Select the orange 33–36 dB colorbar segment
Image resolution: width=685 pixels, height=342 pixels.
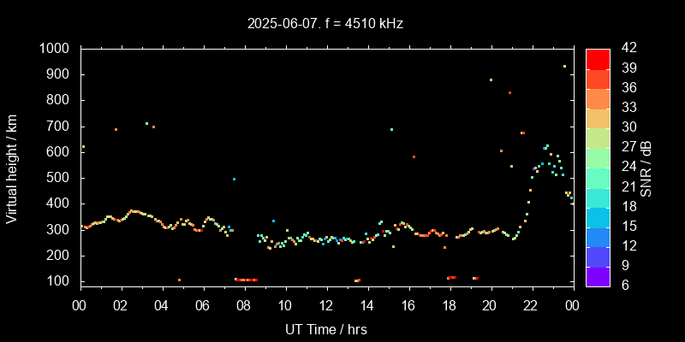pos(598,98)
